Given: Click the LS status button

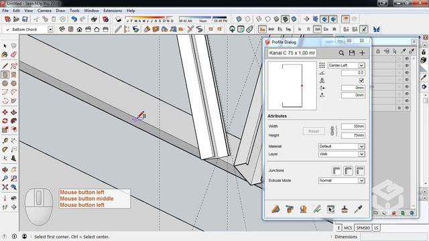Looking at the screenshot, I should [376, 228].
